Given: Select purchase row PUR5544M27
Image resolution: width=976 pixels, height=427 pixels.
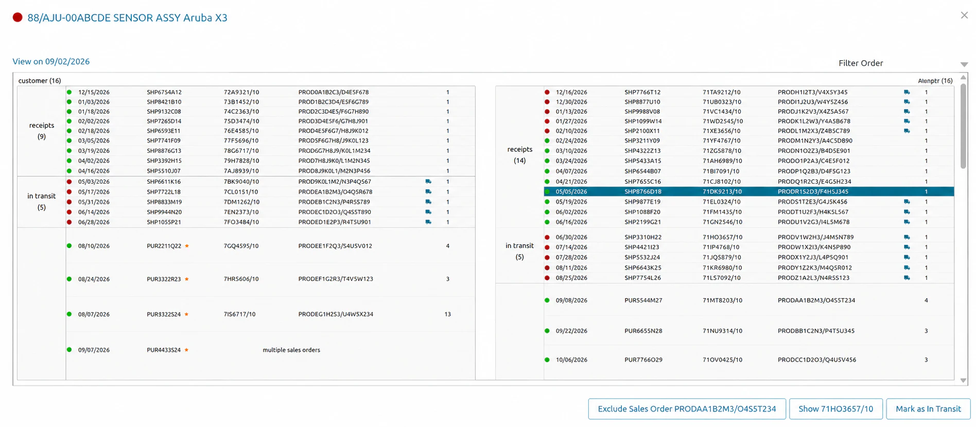Looking at the screenshot, I should click(x=748, y=300).
